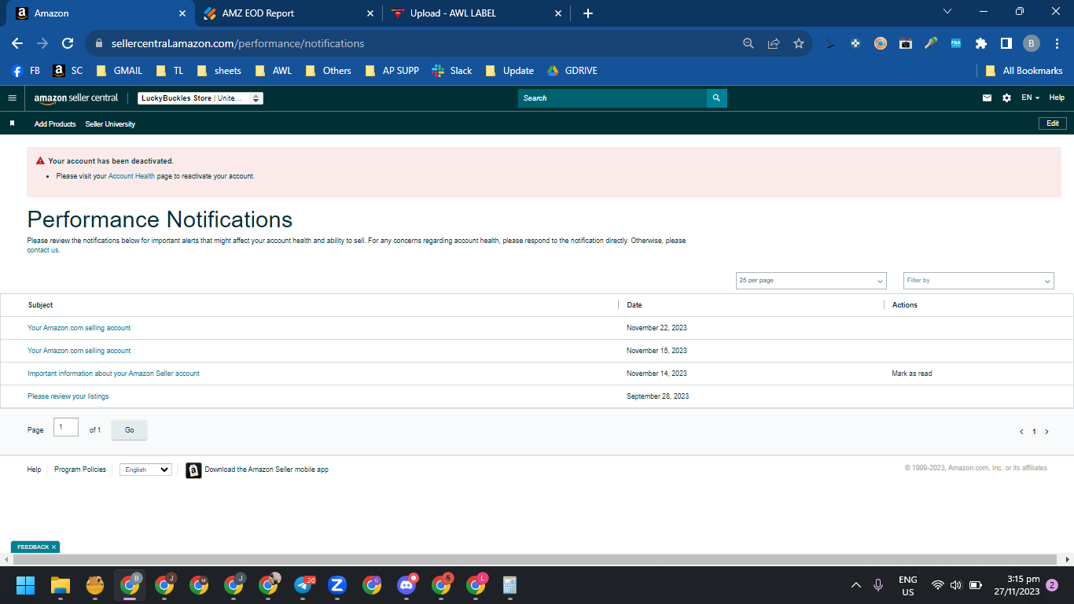The height and width of the screenshot is (604, 1074).
Task: Click the FBA extension icon
Action: click(x=956, y=44)
